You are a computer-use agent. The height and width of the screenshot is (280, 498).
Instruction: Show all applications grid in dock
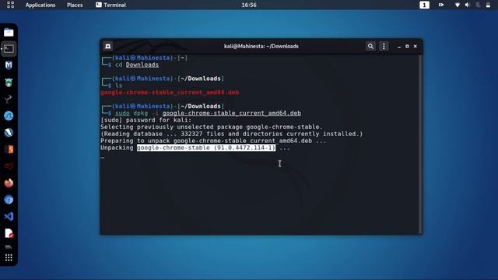tap(9, 257)
